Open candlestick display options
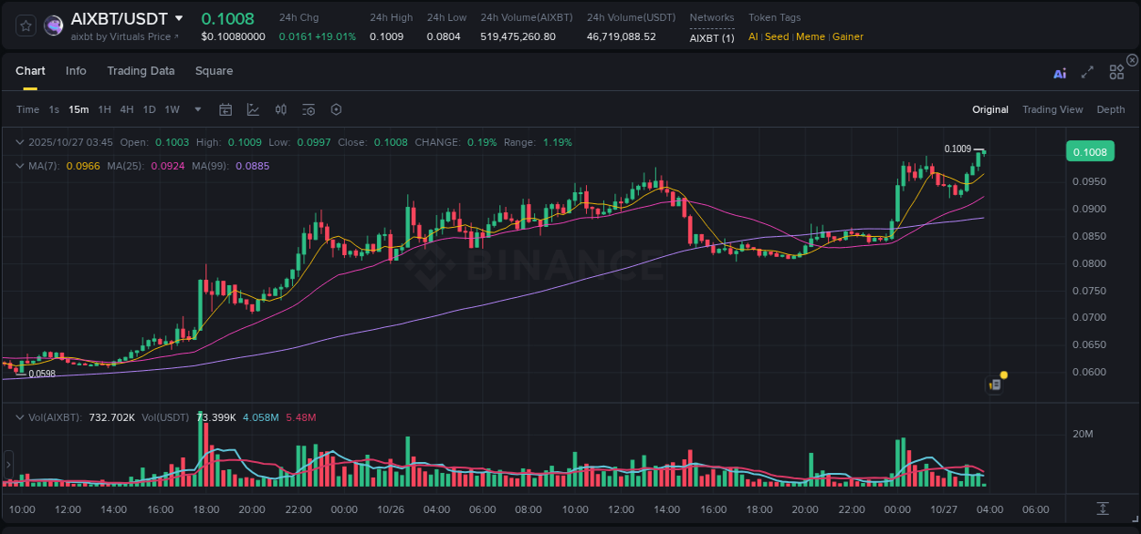 (x=280, y=109)
